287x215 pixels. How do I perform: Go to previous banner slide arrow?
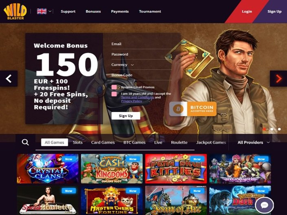9,79
